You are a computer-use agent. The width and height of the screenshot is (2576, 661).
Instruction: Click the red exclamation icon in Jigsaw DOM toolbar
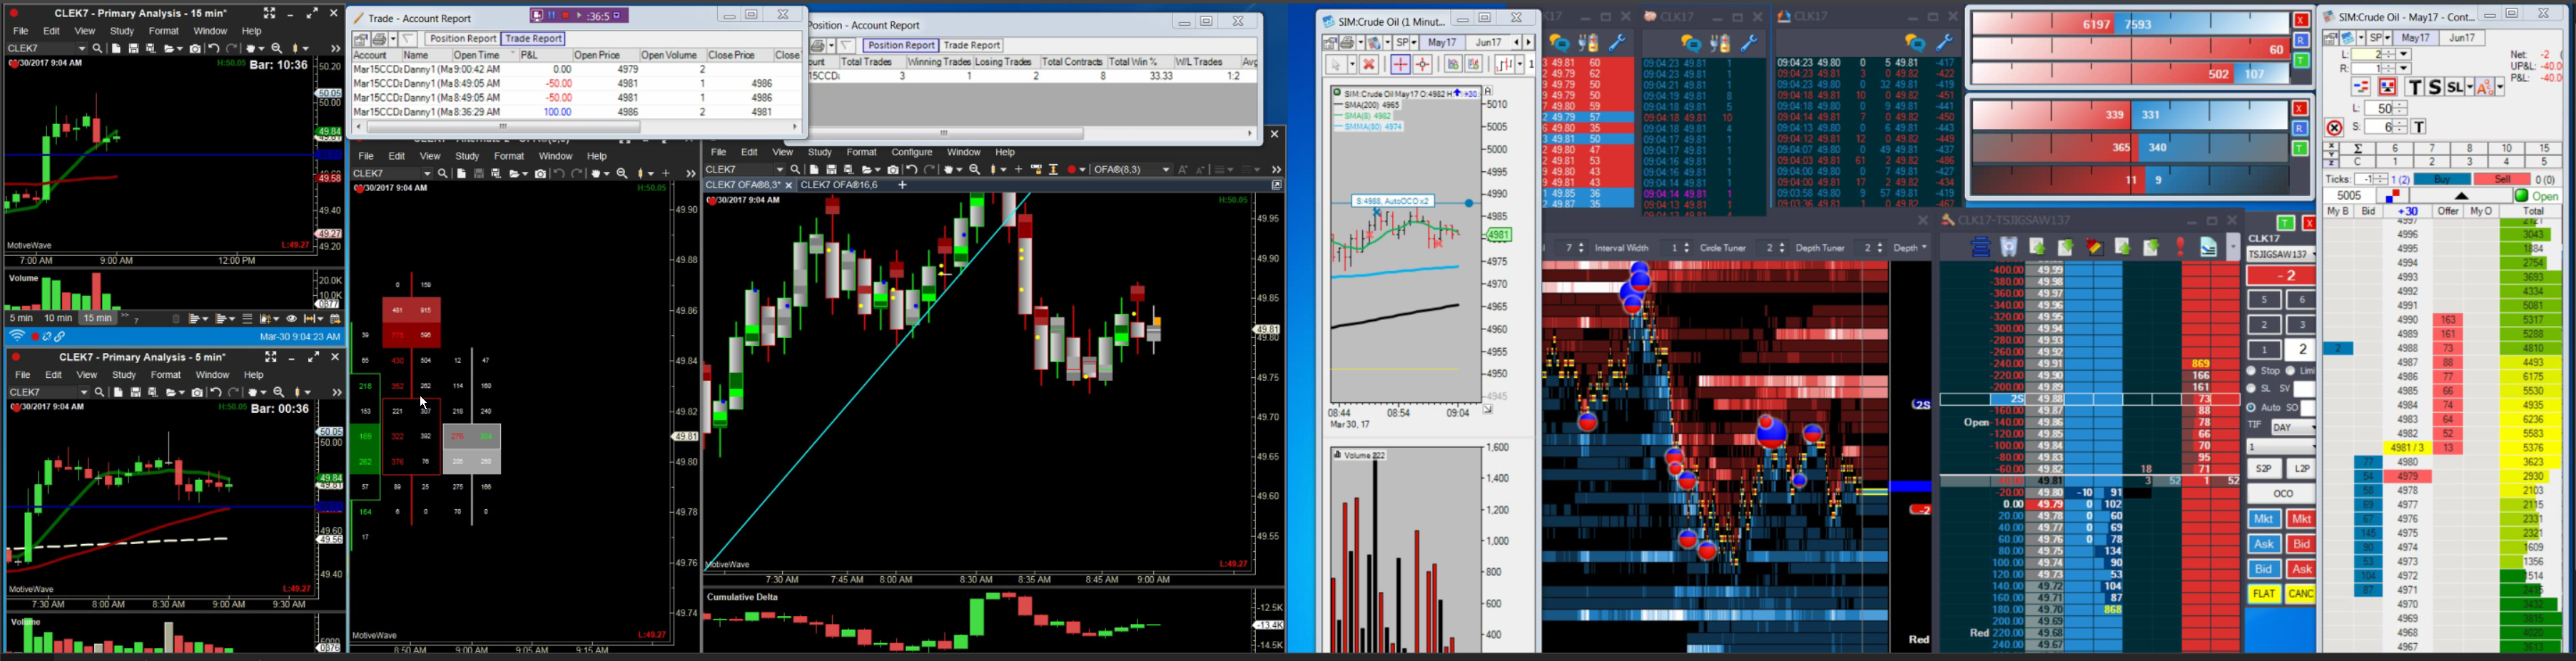2180,248
